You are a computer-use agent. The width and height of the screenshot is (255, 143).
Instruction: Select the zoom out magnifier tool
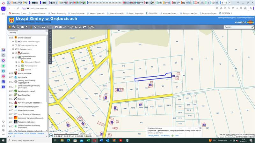pos(18,27)
